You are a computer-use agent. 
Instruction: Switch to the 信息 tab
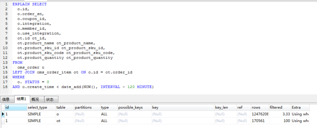tap(6, 99)
